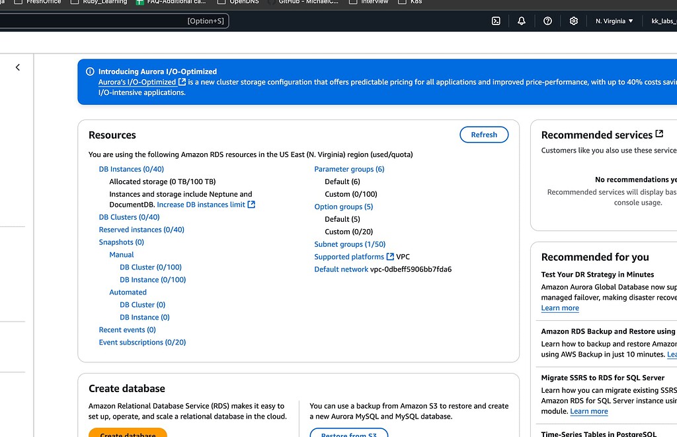Open Aurora's I/O-Optimized link

137,82
